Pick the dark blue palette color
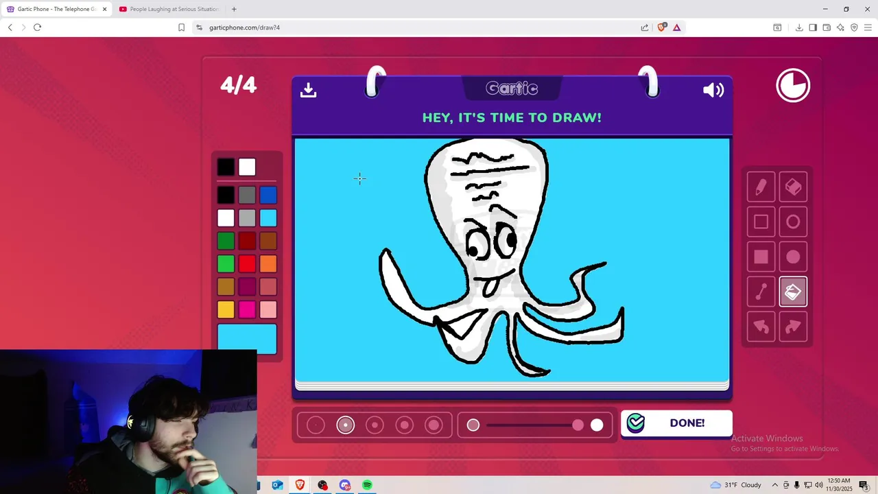Screen dimensions: 878x494 268,196
